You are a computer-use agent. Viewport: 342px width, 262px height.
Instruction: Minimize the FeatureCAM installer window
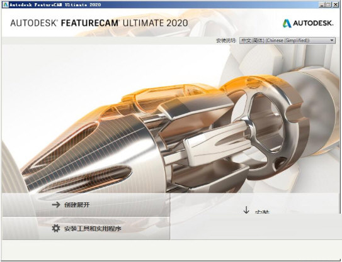(x=322, y=4)
